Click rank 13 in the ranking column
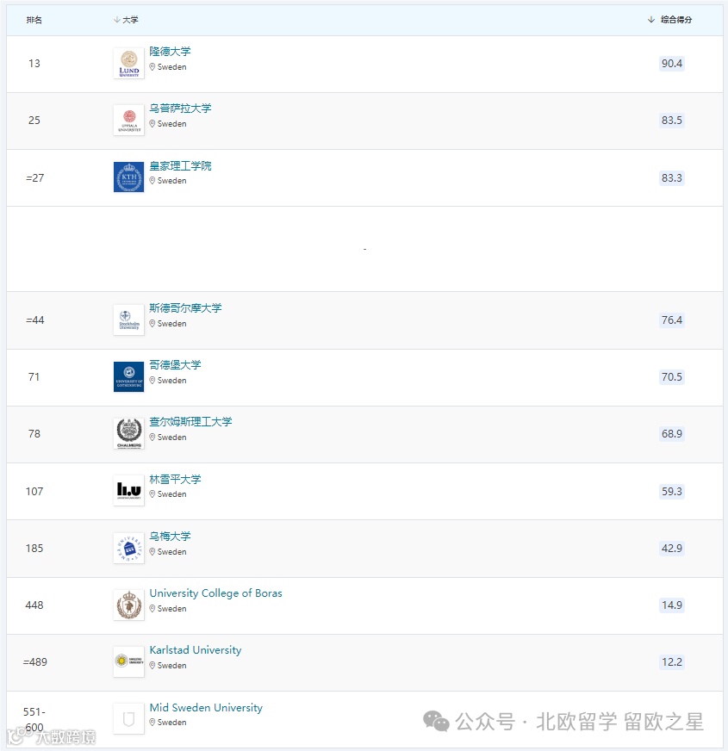The height and width of the screenshot is (751, 728). (34, 63)
